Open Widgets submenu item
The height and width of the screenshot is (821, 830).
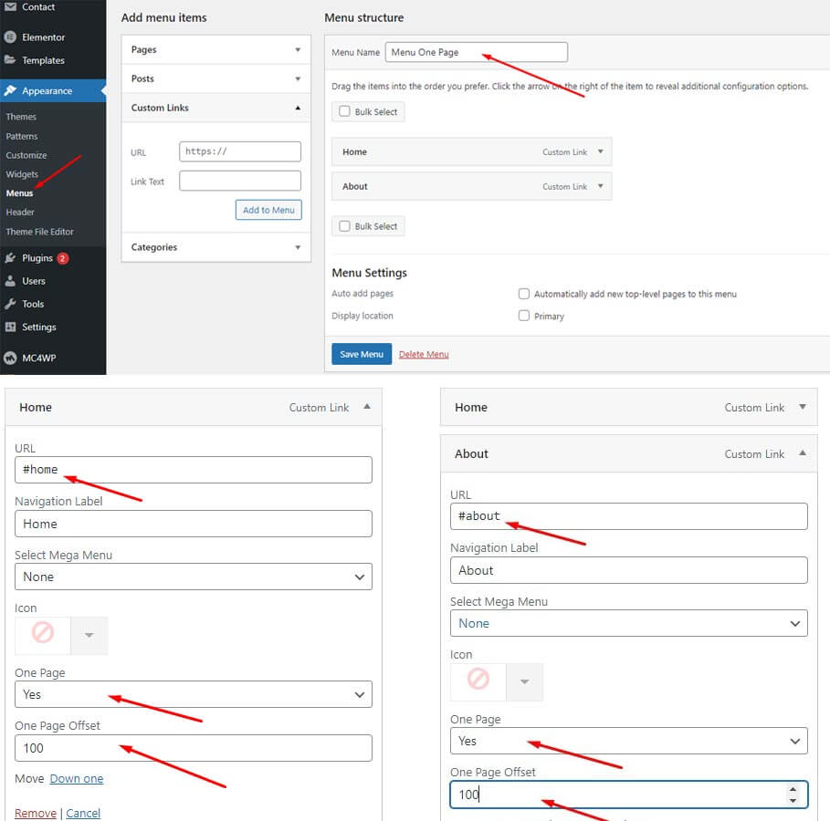point(22,174)
